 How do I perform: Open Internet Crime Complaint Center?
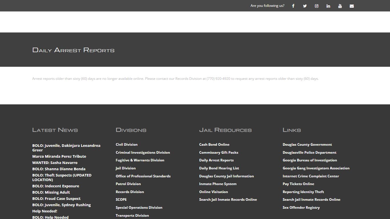pyautogui.click(x=311, y=176)
